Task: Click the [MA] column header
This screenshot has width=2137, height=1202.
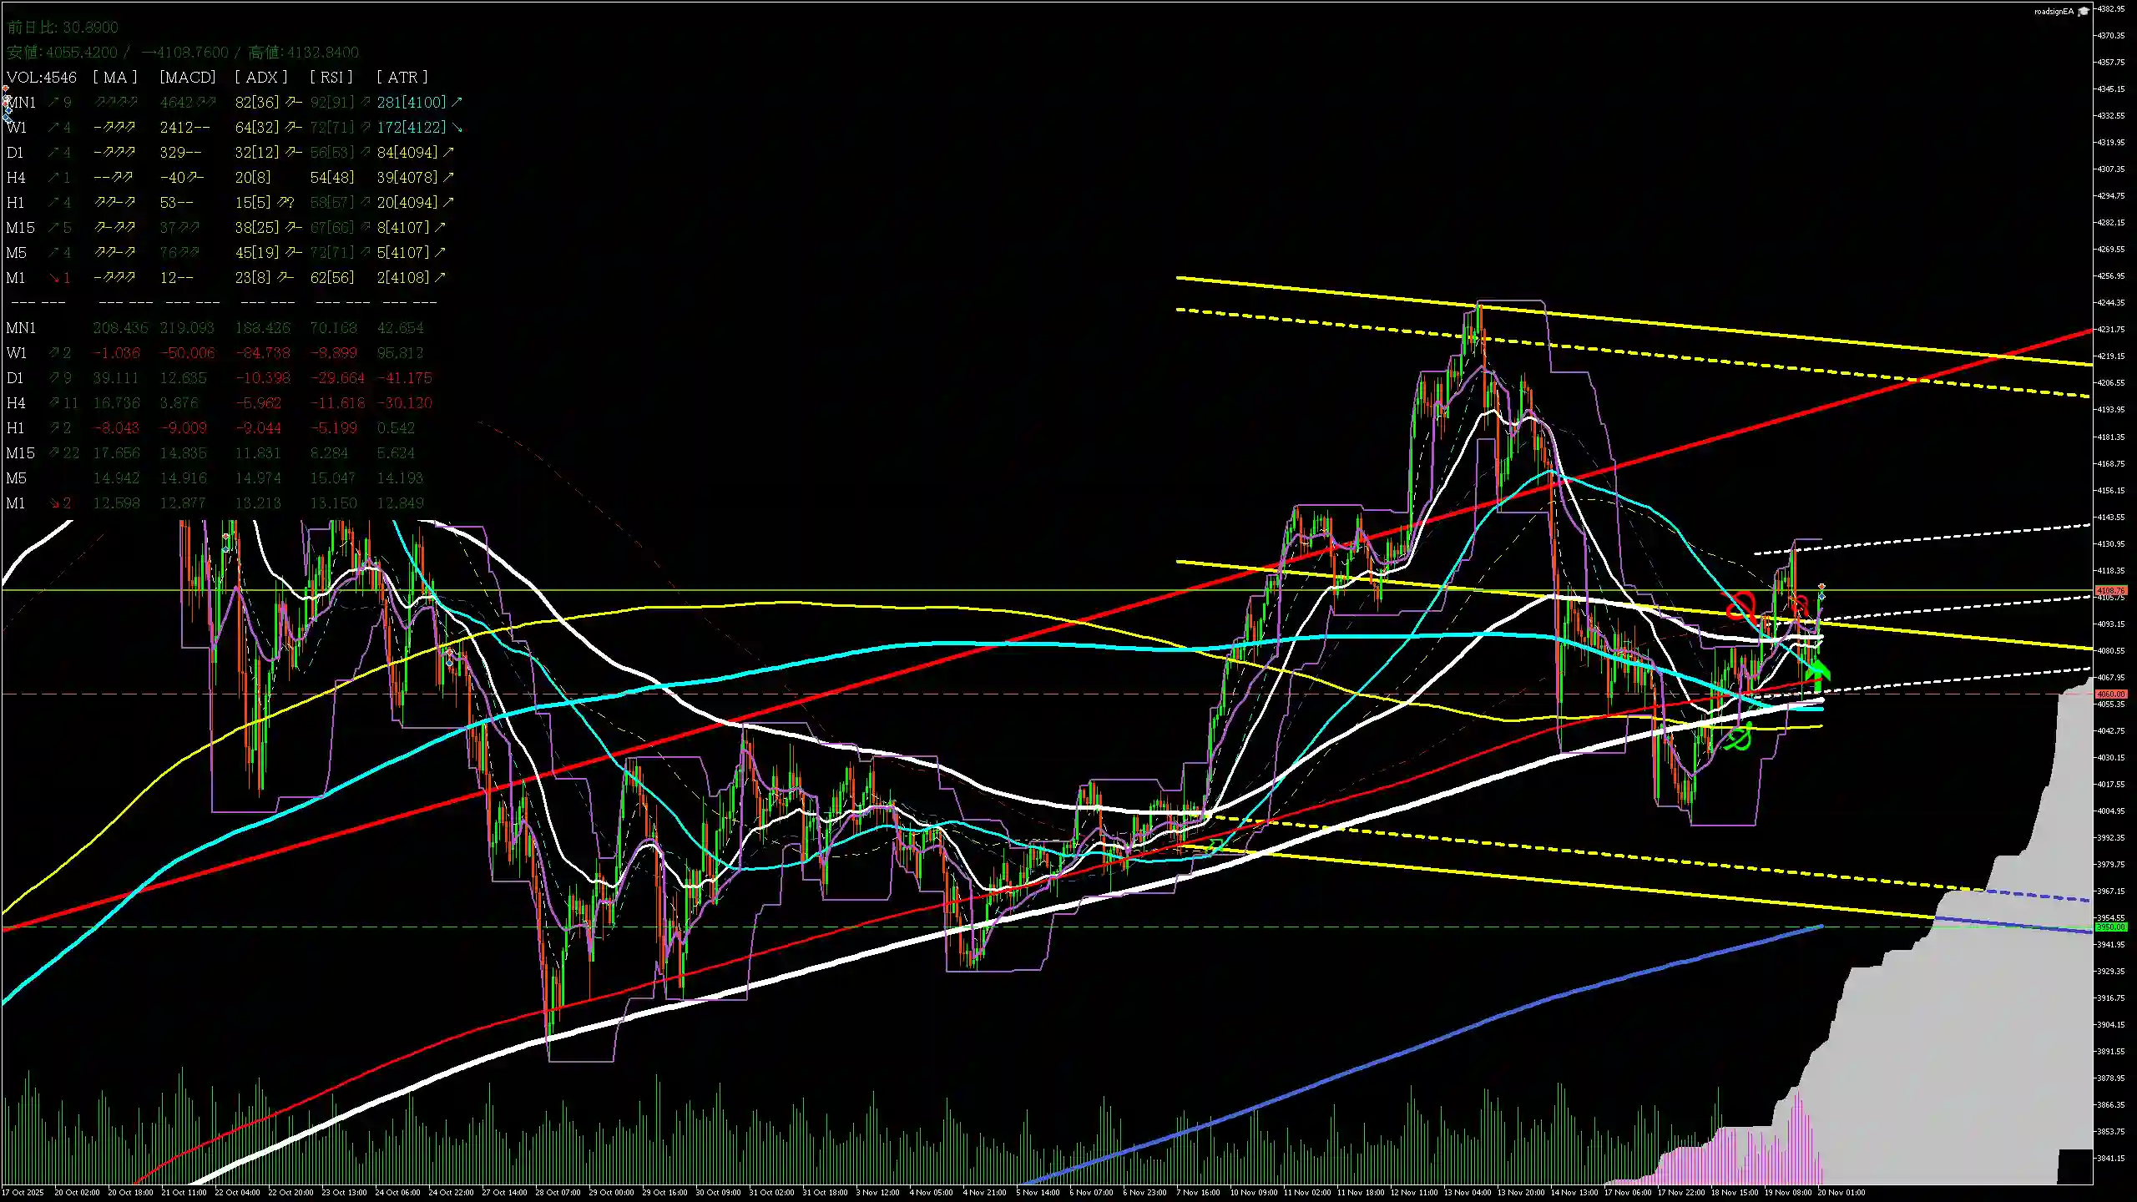Action: (x=115, y=77)
